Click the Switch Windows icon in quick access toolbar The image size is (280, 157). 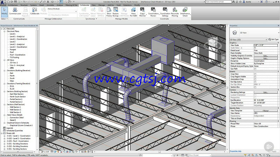click(69, 2)
